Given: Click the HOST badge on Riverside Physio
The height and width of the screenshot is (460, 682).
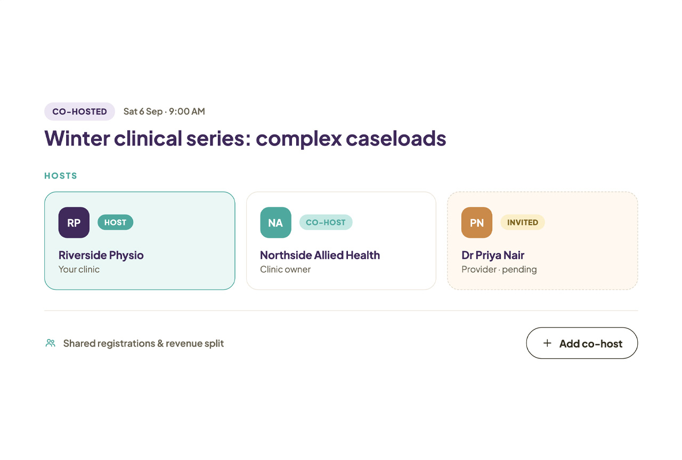Looking at the screenshot, I should (x=115, y=222).
